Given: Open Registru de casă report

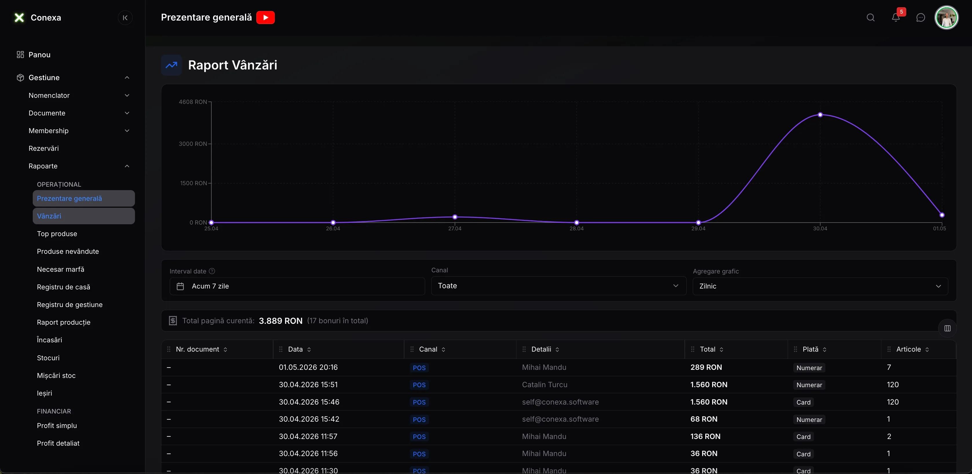Looking at the screenshot, I should (63, 287).
